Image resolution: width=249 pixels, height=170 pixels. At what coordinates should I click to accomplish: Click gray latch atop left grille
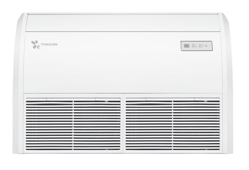[106, 101]
